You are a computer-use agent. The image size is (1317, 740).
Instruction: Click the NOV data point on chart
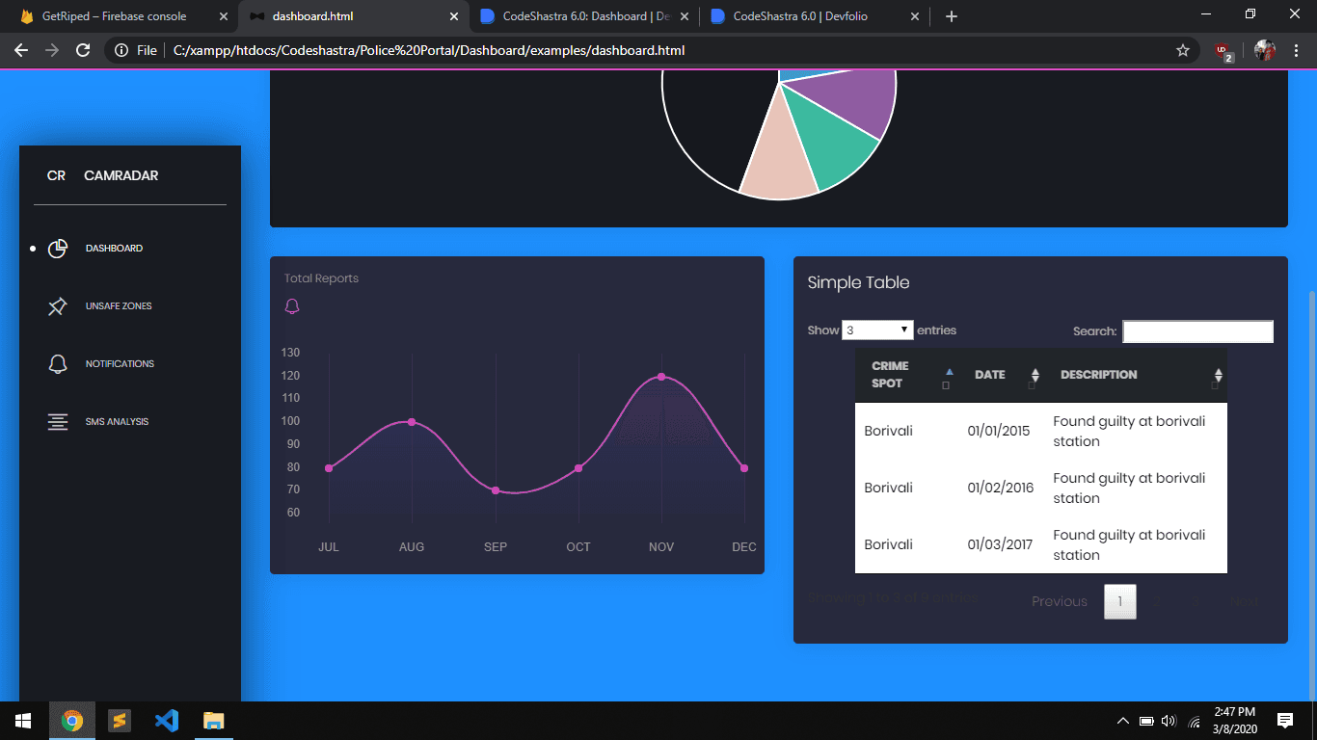tap(661, 377)
